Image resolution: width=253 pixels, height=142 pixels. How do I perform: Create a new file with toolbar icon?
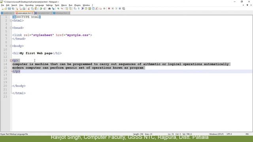click(x=2, y=9)
